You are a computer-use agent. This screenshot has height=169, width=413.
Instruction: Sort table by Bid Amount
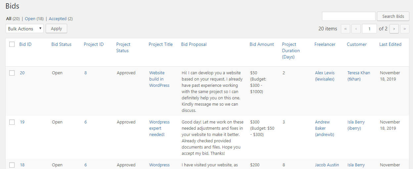(261, 44)
